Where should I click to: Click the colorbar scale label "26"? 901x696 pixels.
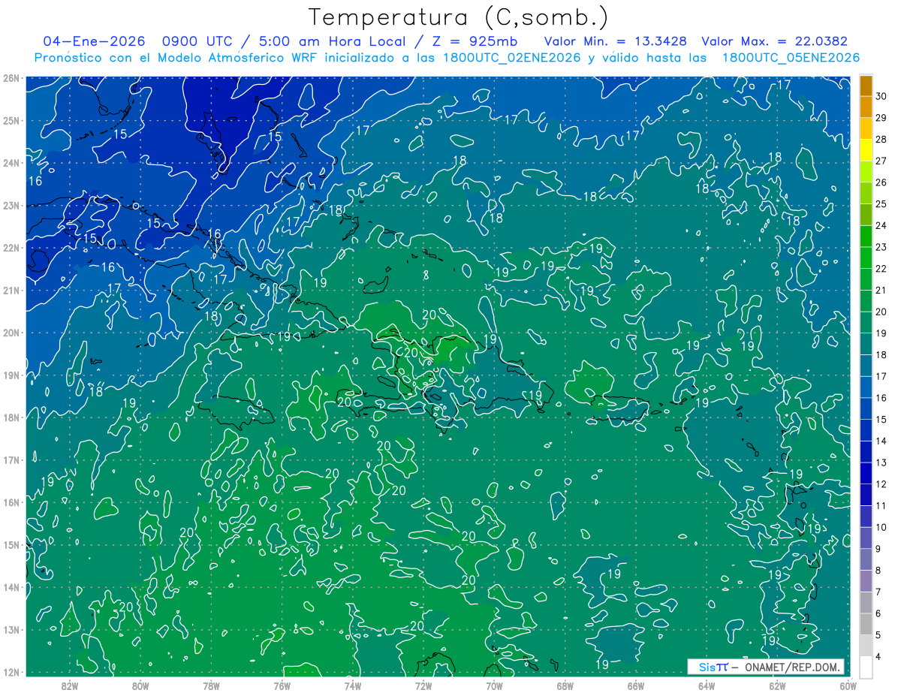[x=881, y=182]
